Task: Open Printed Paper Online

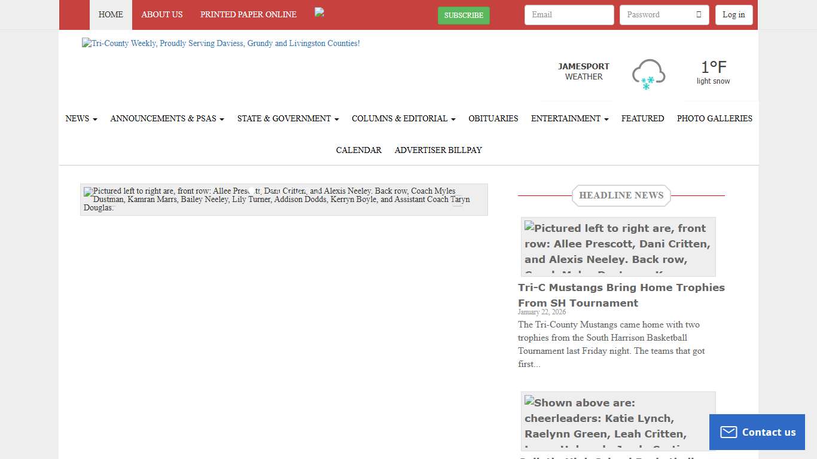Action: 248,14
